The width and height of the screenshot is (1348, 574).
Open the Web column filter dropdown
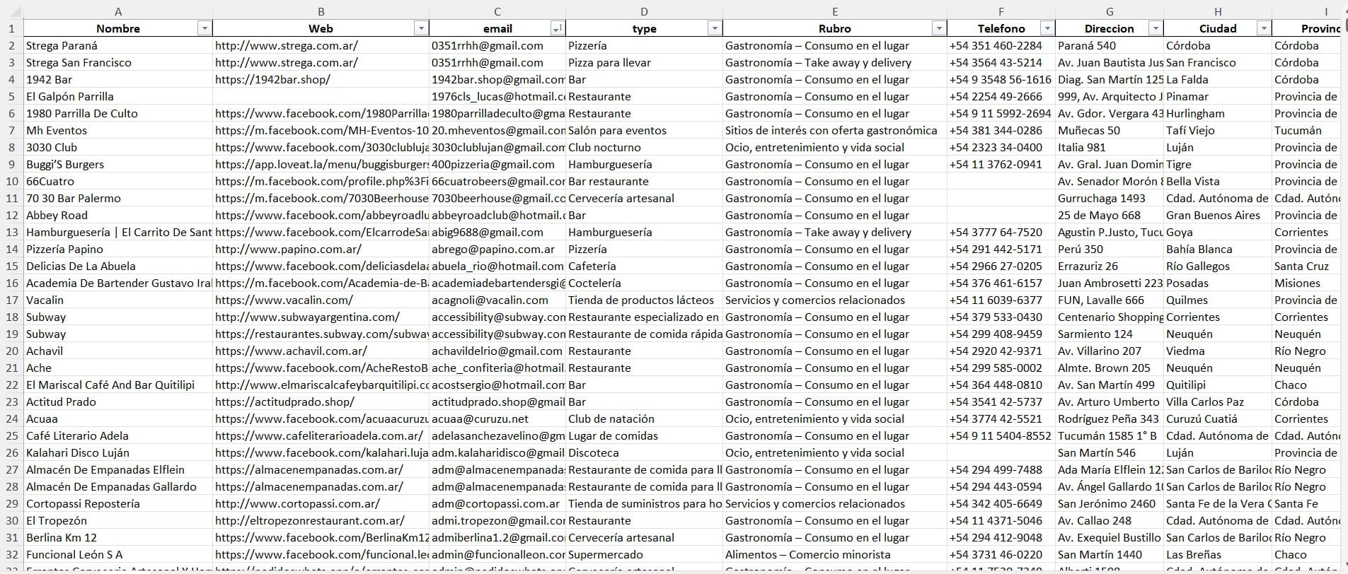(x=421, y=28)
